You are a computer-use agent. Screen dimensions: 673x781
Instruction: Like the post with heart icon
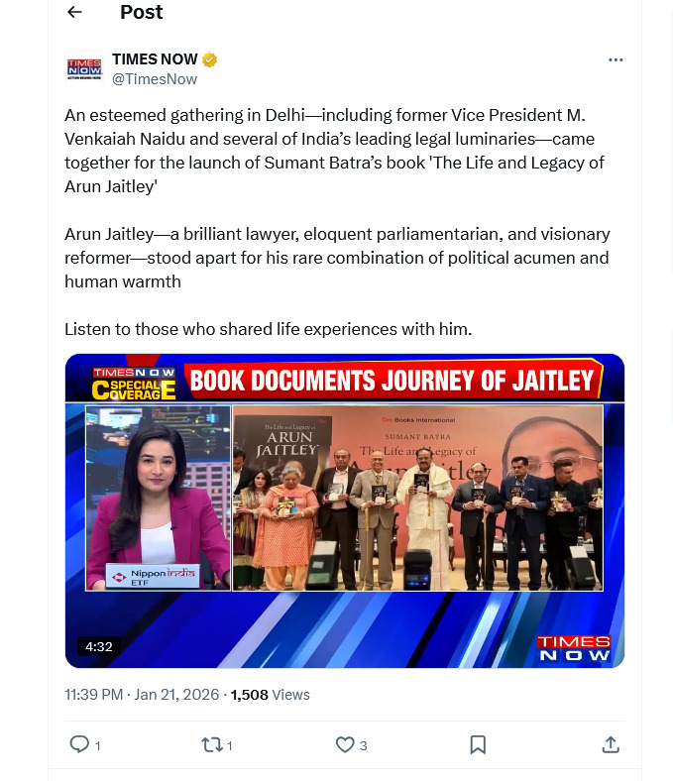click(x=345, y=744)
